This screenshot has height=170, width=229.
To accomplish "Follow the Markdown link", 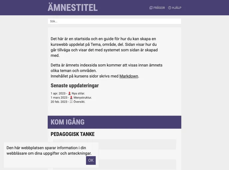I will pyautogui.click(x=129, y=76).
